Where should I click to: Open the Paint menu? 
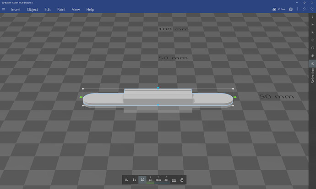(61, 10)
